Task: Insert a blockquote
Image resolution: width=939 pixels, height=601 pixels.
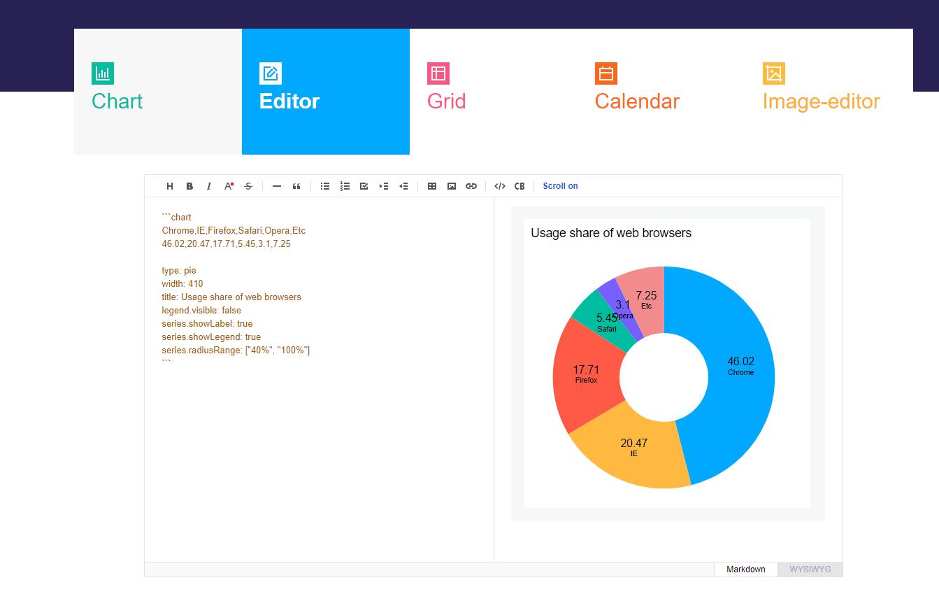Action: point(296,186)
